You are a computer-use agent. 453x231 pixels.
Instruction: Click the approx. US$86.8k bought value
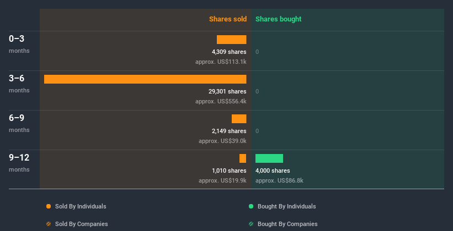click(279, 180)
